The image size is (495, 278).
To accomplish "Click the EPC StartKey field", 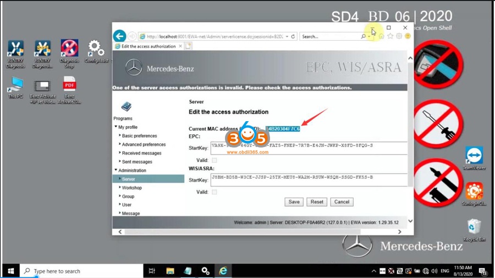I will pos(309,148).
